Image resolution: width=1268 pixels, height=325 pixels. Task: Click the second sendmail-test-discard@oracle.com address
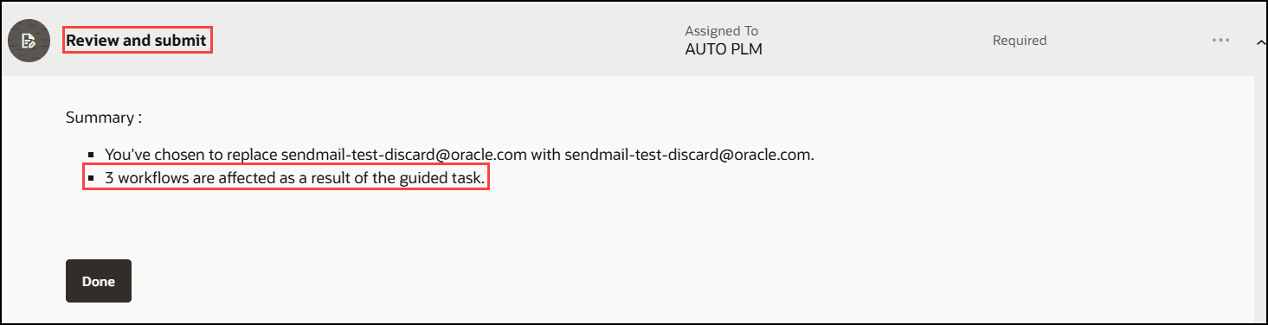click(689, 155)
